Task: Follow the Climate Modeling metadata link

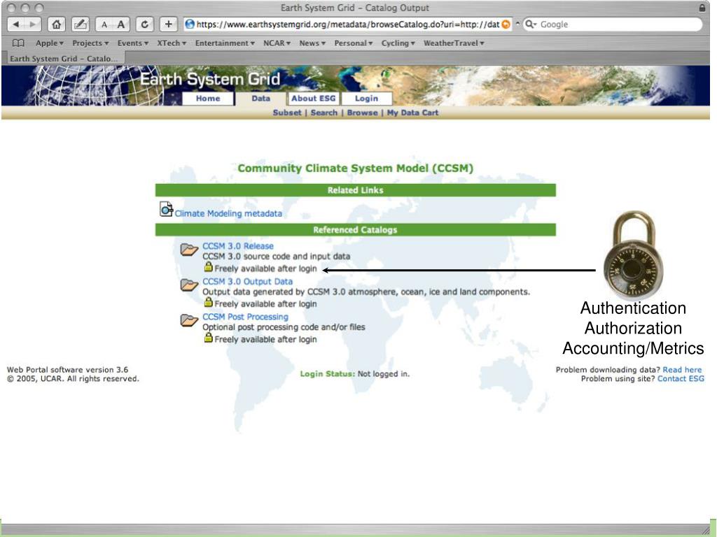Action: tap(228, 213)
